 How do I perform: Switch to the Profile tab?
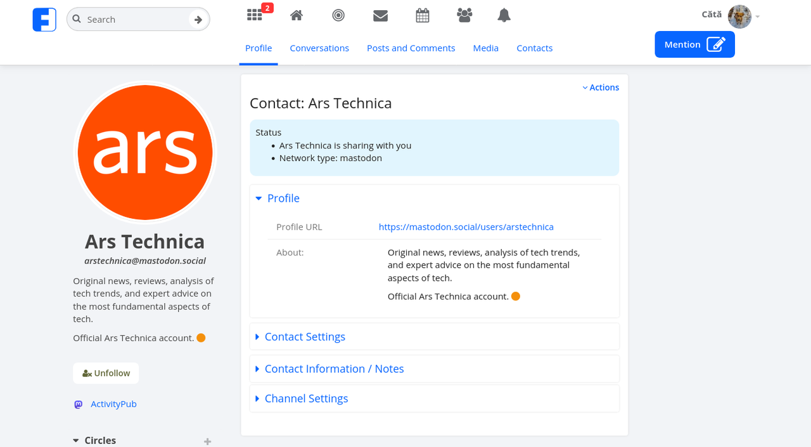click(259, 48)
